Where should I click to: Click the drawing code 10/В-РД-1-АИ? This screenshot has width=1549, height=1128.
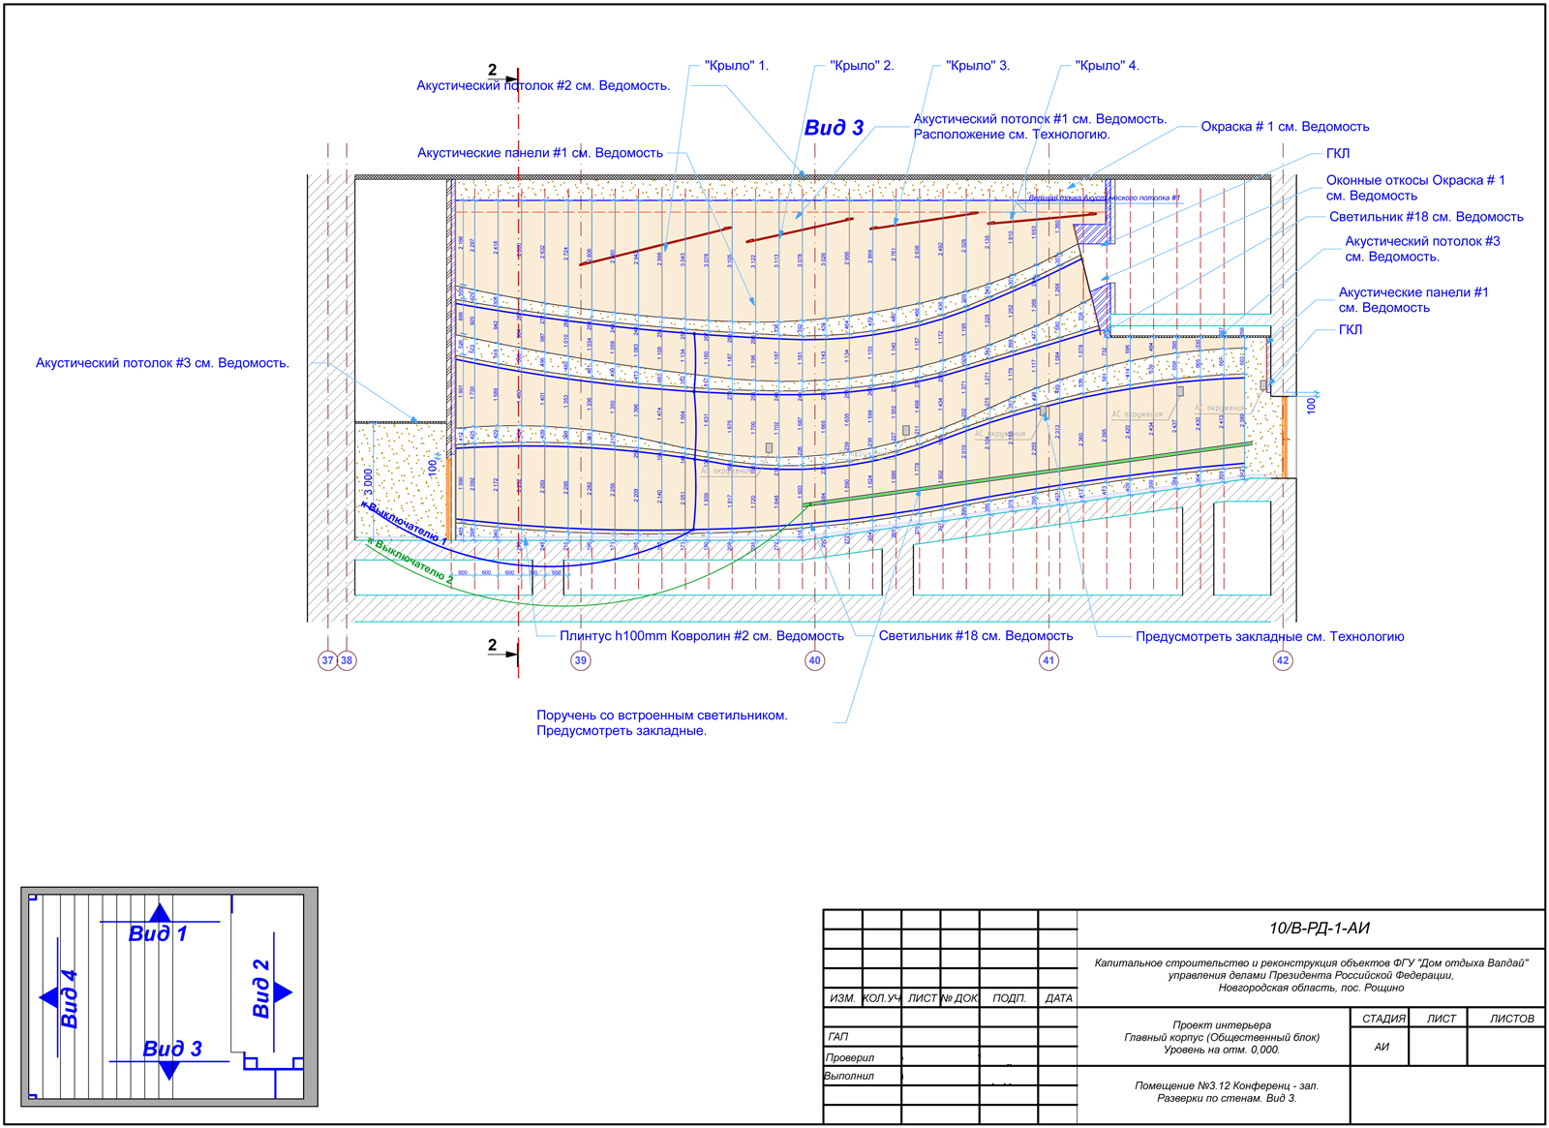pos(1320,929)
